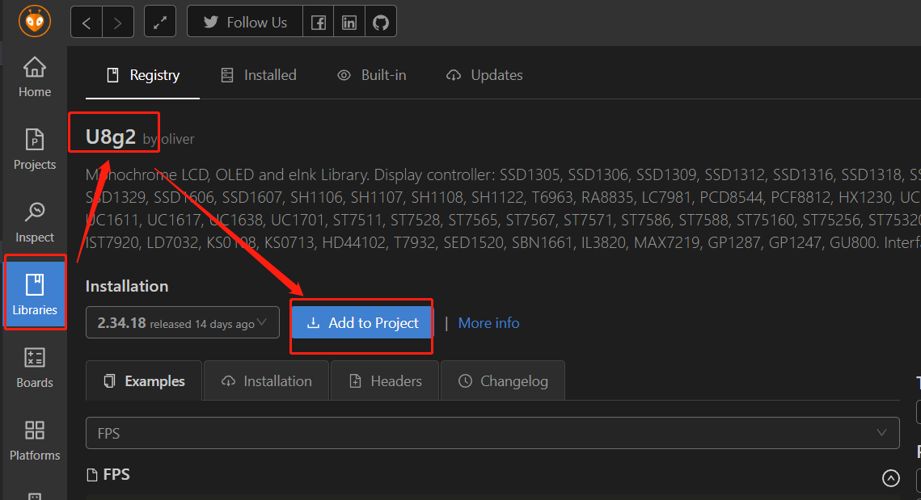Open Inspect in the sidebar
Screen dimensions: 921x500
coord(35,223)
